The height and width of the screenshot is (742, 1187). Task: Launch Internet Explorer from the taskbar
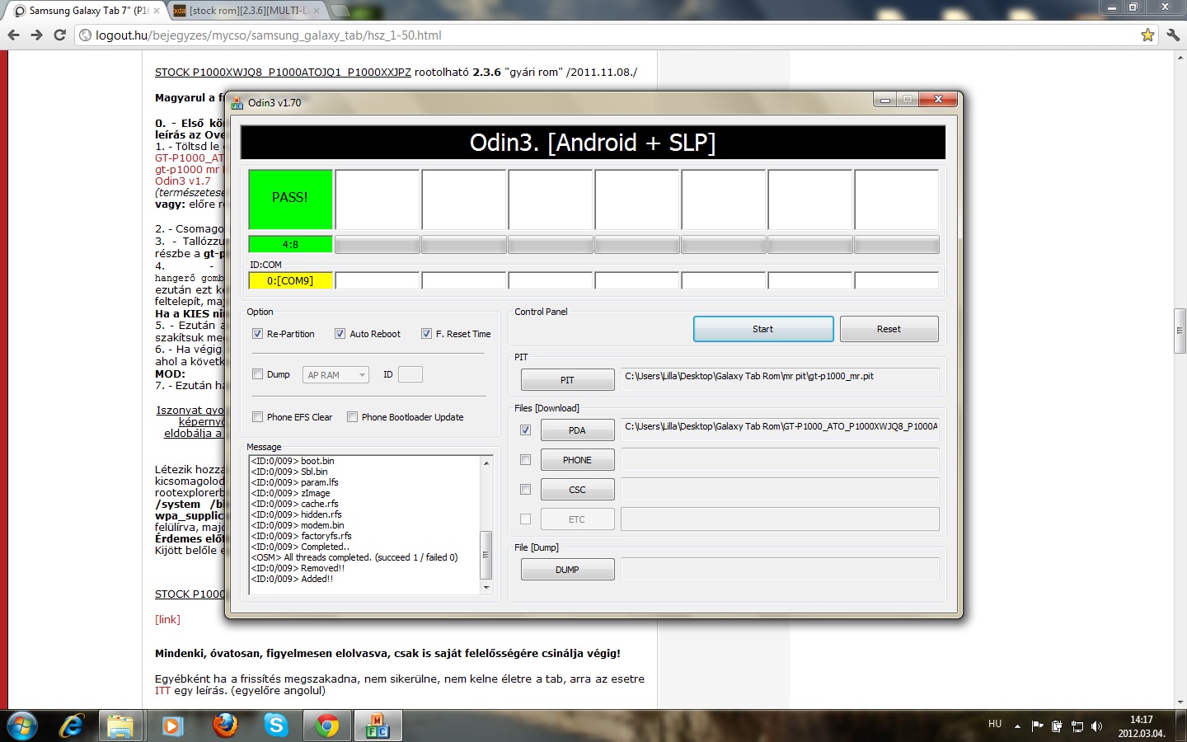73,726
